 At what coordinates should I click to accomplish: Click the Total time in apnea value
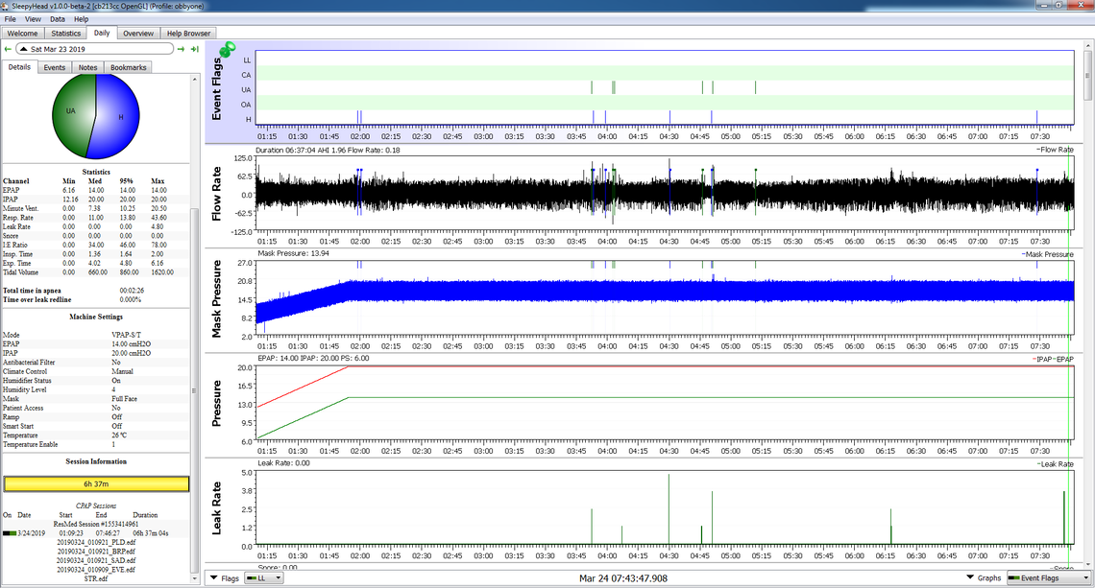(x=132, y=291)
